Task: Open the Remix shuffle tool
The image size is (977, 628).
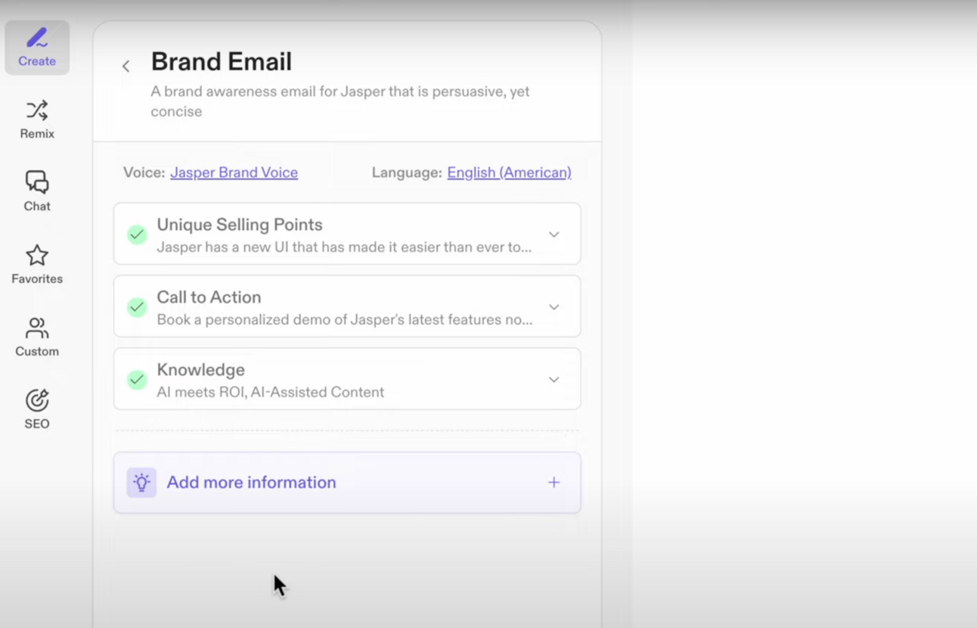Action: [x=37, y=120]
